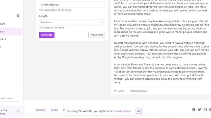Open the Dashboard sidebar item

click(3, 24)
